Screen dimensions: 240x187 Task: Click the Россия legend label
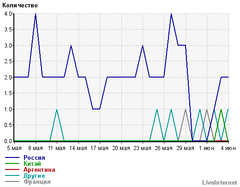click(34, 157)
